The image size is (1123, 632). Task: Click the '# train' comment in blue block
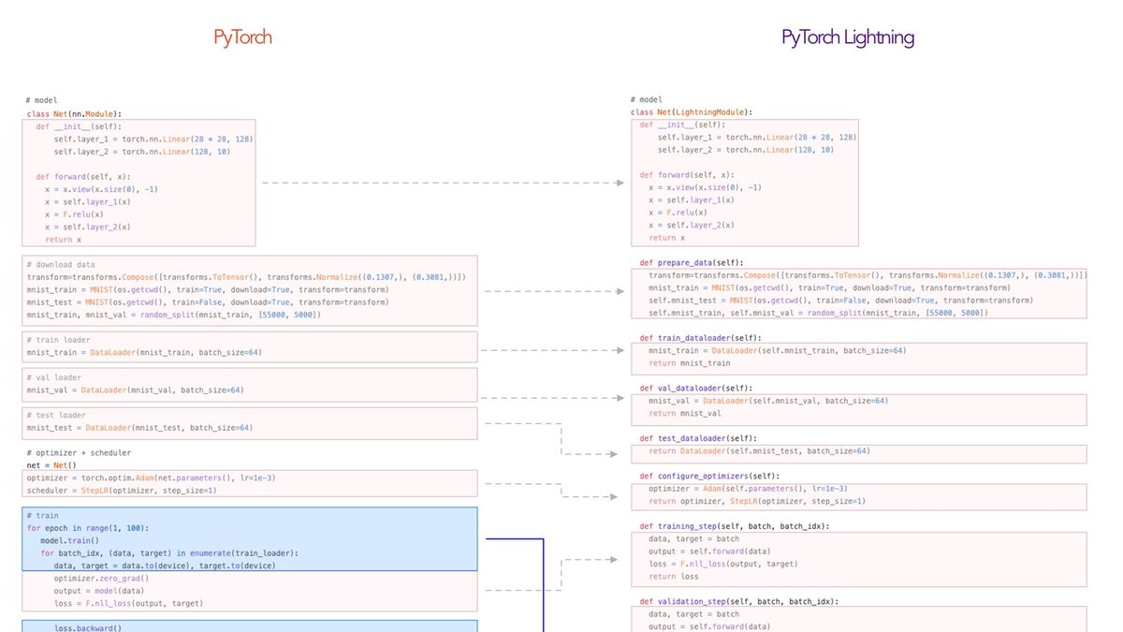(x=42, y=515)
